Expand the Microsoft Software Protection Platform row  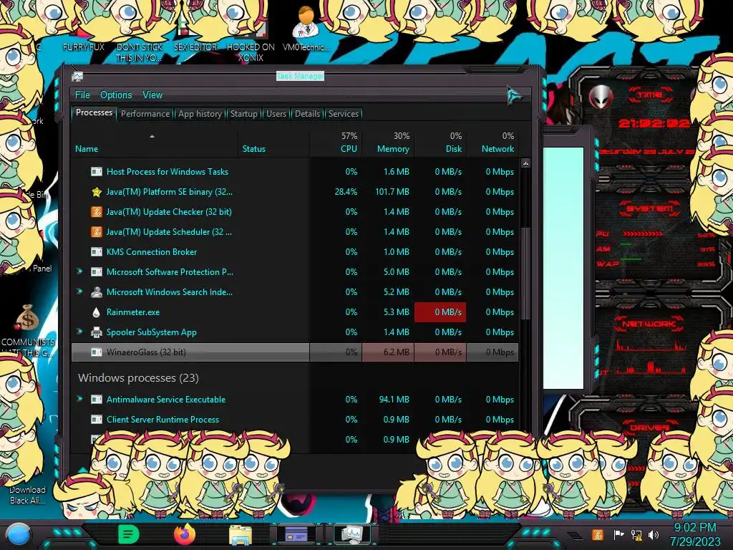tap(79, 271)
